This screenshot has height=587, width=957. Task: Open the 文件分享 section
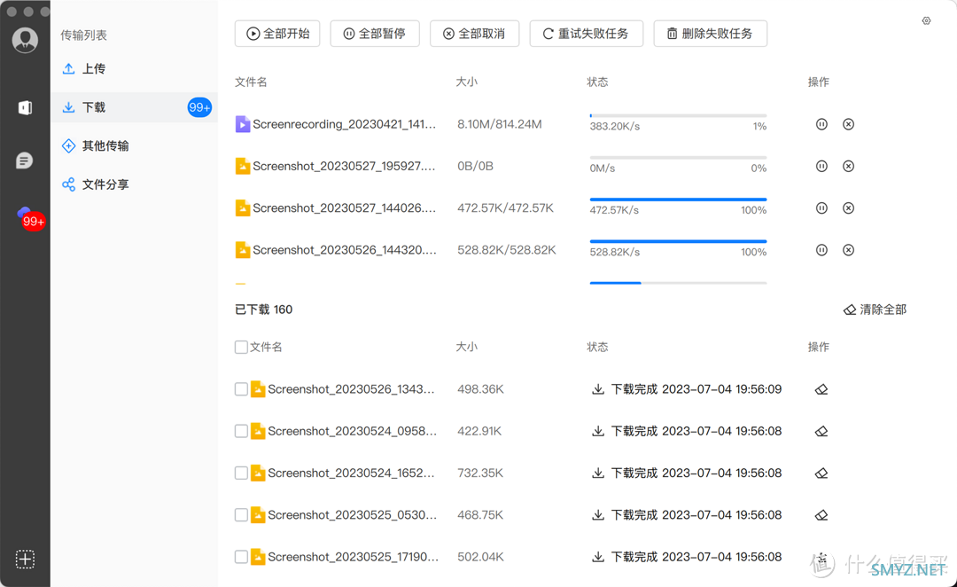pyautogui.click(x=134, y=184)
